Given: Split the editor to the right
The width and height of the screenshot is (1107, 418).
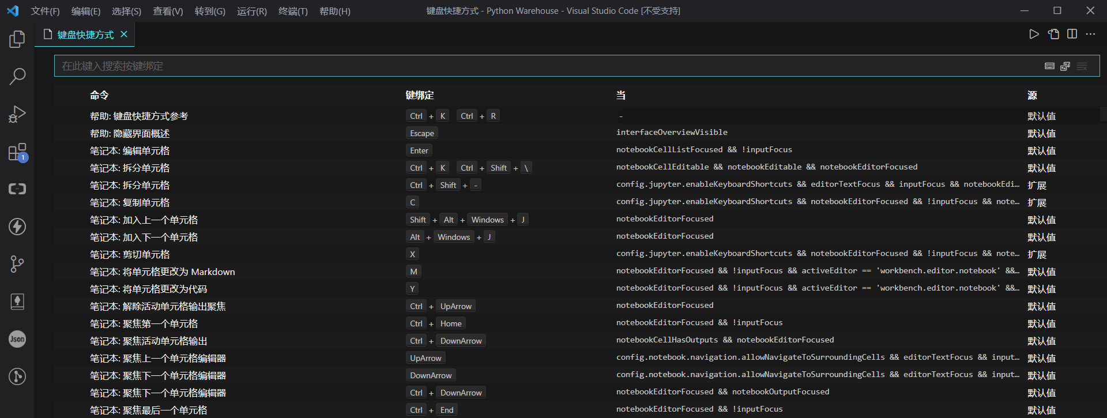Looking at the screenshot, I should [1072, 35].
